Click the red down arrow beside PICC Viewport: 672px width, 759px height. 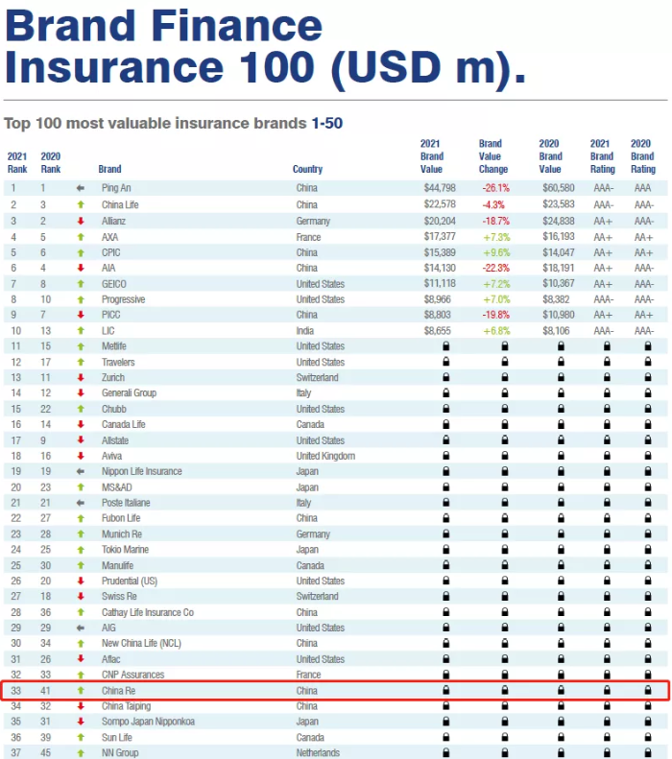pyautogui.click(x=81, y=315)
